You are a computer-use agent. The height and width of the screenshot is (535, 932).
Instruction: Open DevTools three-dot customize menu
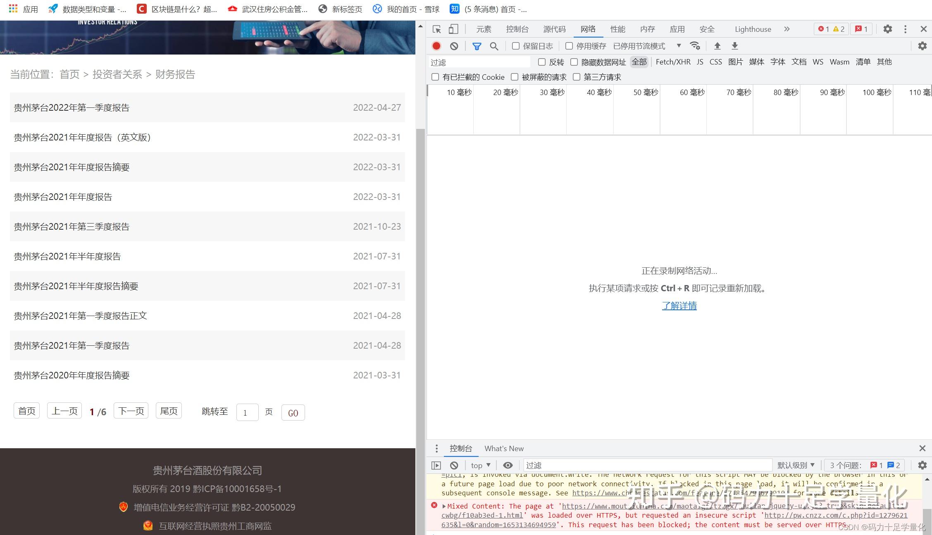(x=905, y=29)
